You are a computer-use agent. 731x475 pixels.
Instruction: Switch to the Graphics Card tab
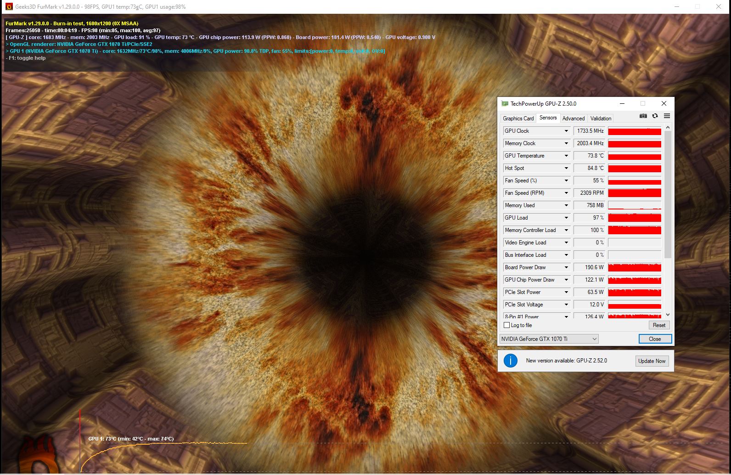(x=518, y=119)
